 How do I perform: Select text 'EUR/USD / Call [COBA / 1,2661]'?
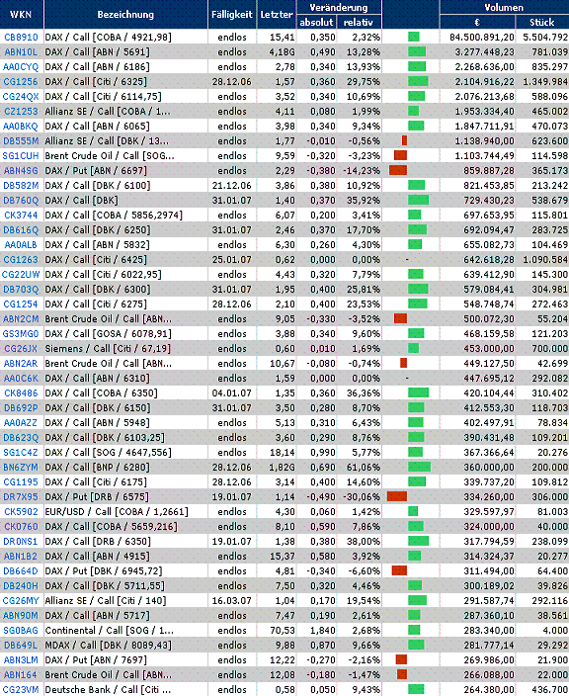117,512
